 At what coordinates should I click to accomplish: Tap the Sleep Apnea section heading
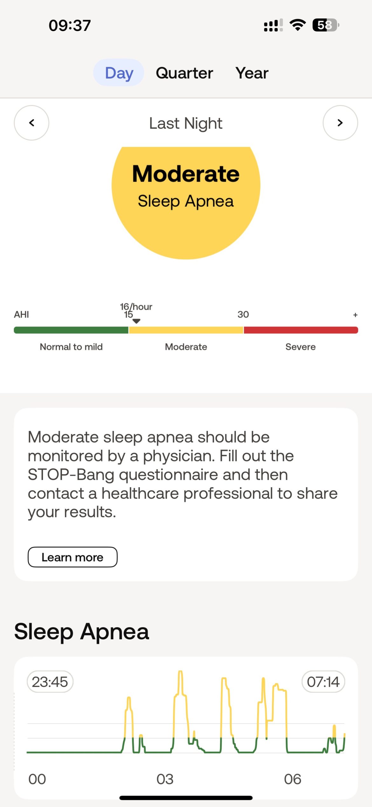tap(82, 631)
